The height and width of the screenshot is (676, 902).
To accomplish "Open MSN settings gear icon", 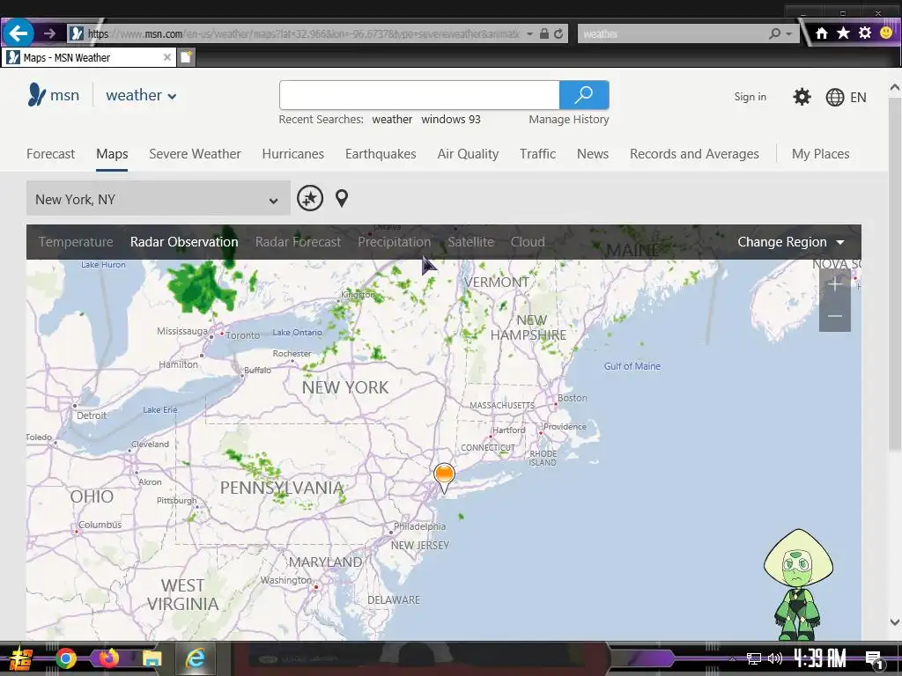I will (802, 97).
